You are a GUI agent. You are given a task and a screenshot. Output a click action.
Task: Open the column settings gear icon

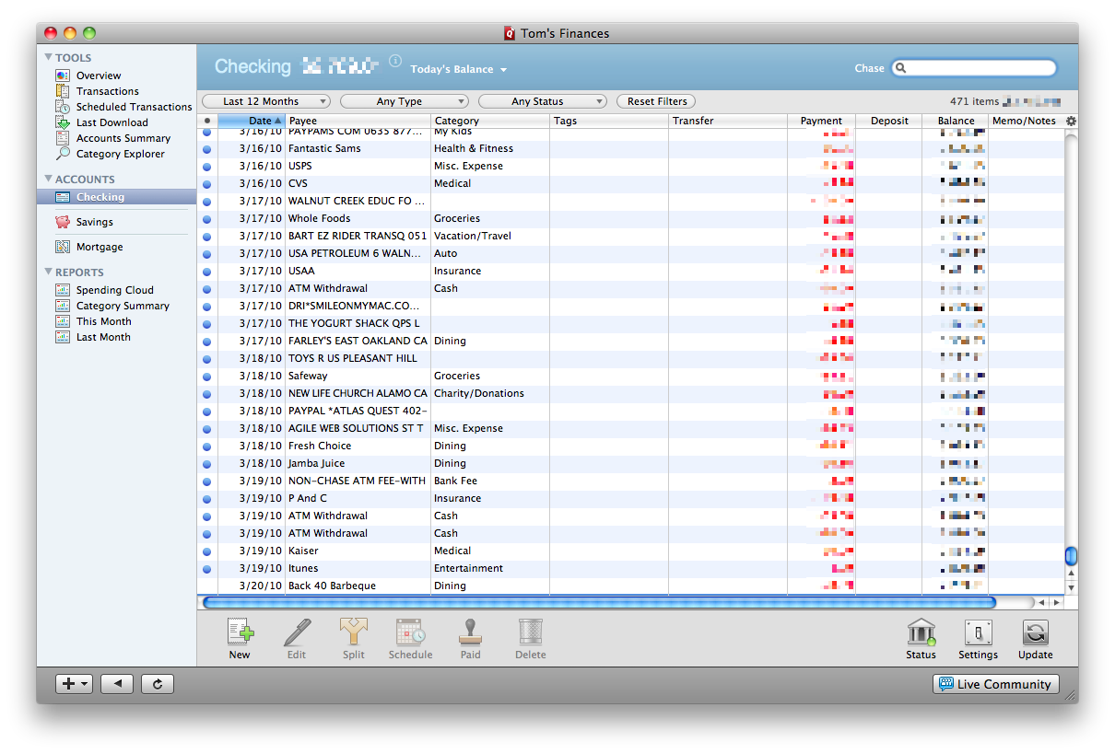point(1071,121)
